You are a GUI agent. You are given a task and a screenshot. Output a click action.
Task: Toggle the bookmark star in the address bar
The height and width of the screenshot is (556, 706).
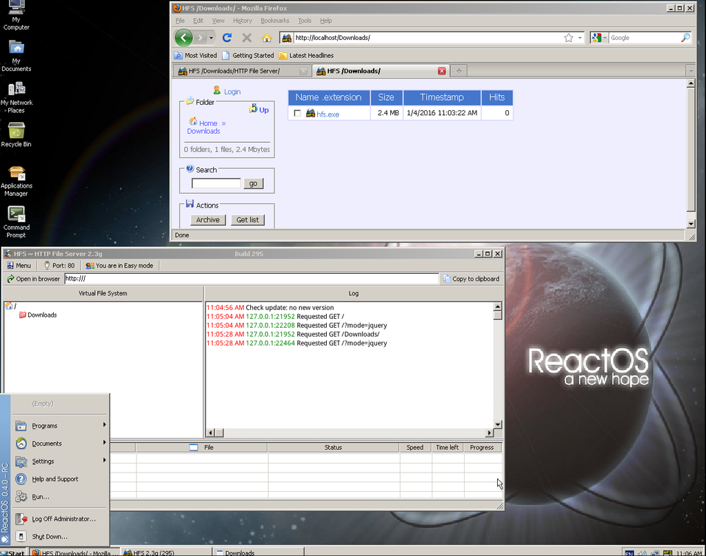coord(567,37)
